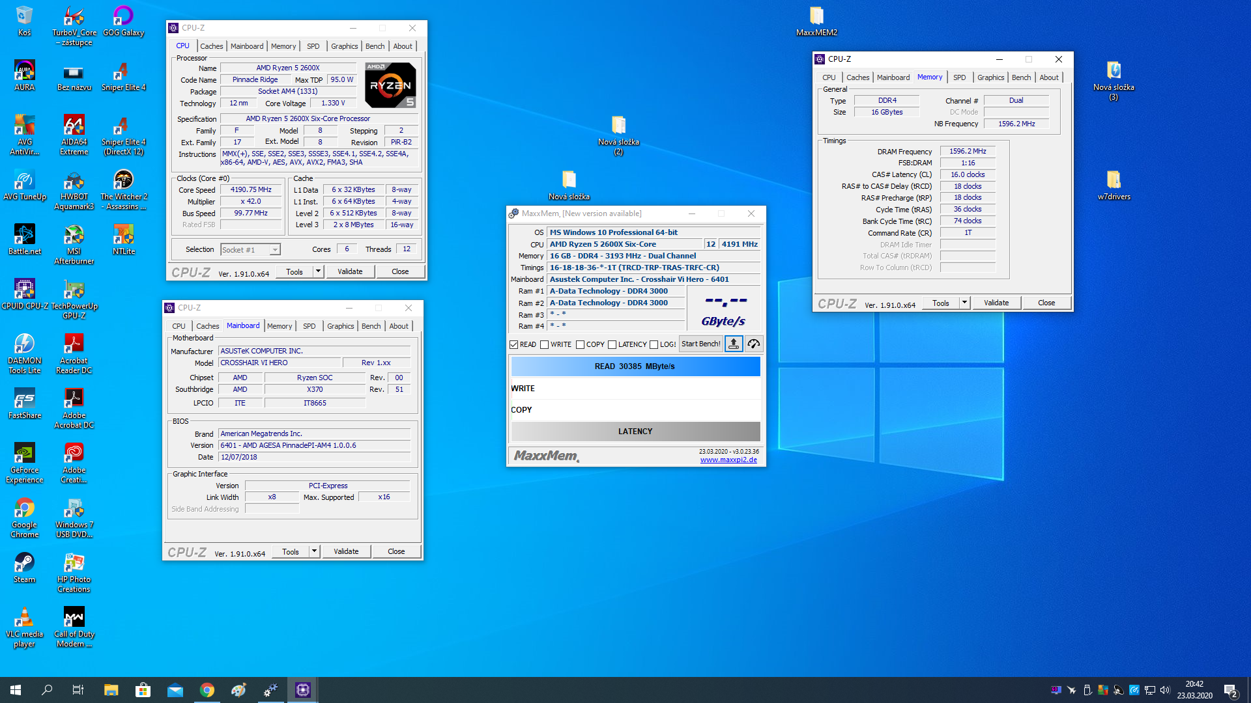Click the Ram #1 A-Data Technology entry
Image resolution: width=1251 pixels, height=703 pixels.
(x=616, y=291)
